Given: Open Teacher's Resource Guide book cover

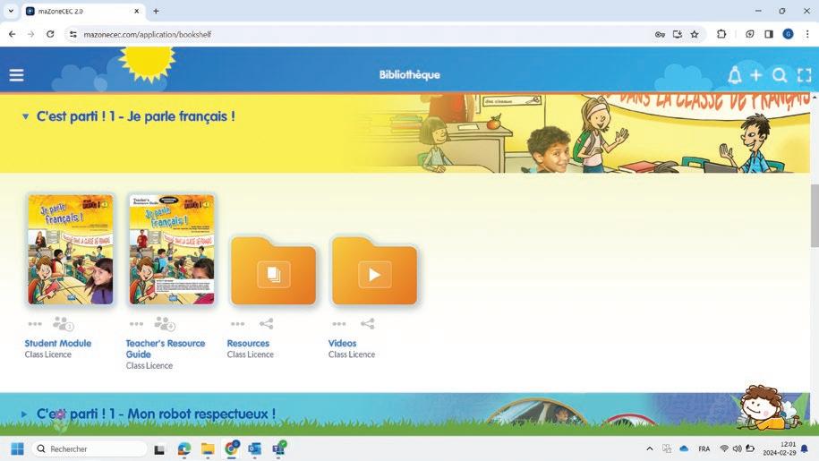Looking at the screenshot, I should point(172,250).
